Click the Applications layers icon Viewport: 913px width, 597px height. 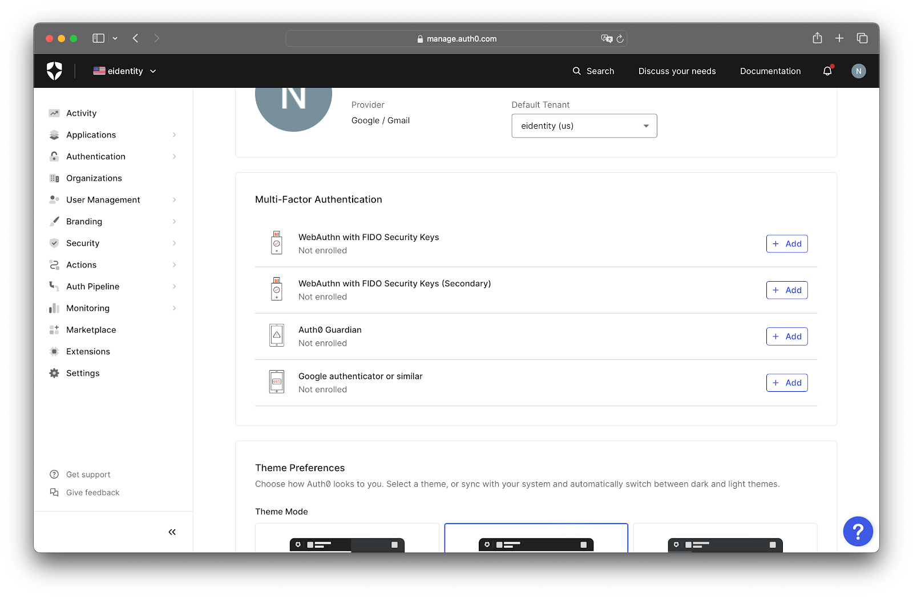[54, 135]
